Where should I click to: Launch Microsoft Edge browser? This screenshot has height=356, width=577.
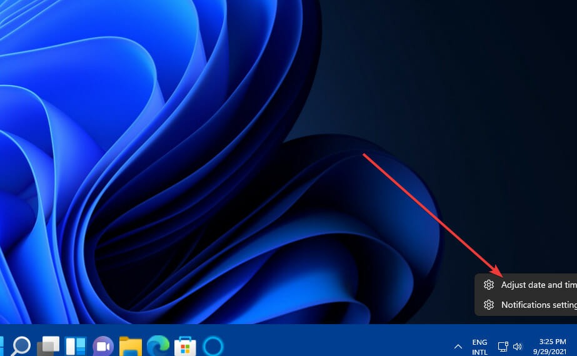158,346
